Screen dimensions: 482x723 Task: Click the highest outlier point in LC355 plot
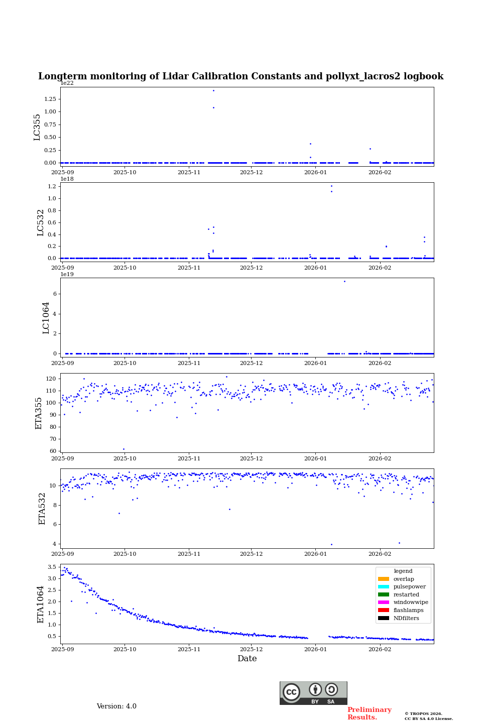[213, 91]
